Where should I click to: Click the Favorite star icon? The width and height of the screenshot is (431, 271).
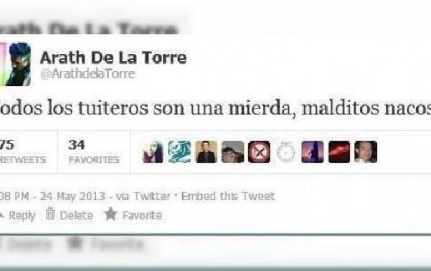(111, 214)
